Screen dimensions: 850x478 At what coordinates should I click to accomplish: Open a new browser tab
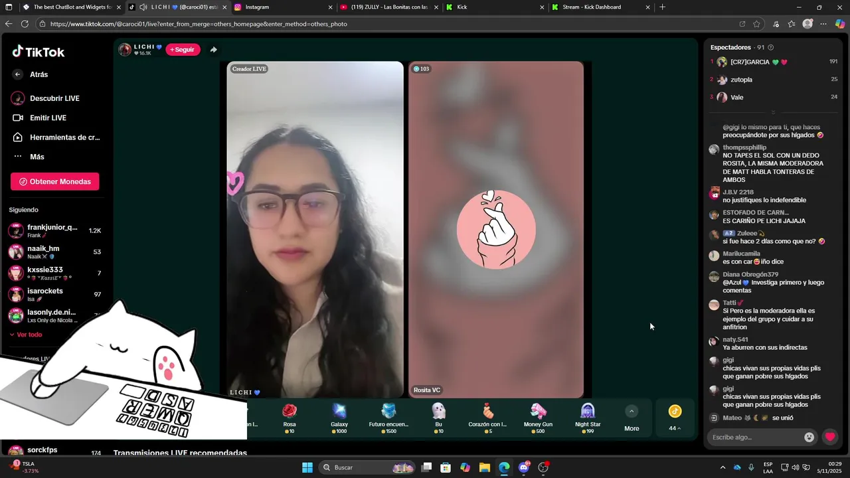tap(662, 7)
